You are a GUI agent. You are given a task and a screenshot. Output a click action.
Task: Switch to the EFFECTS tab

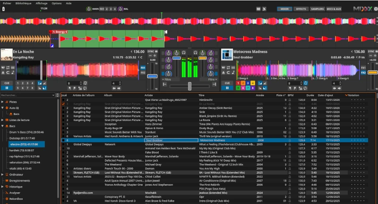[301, 9]
